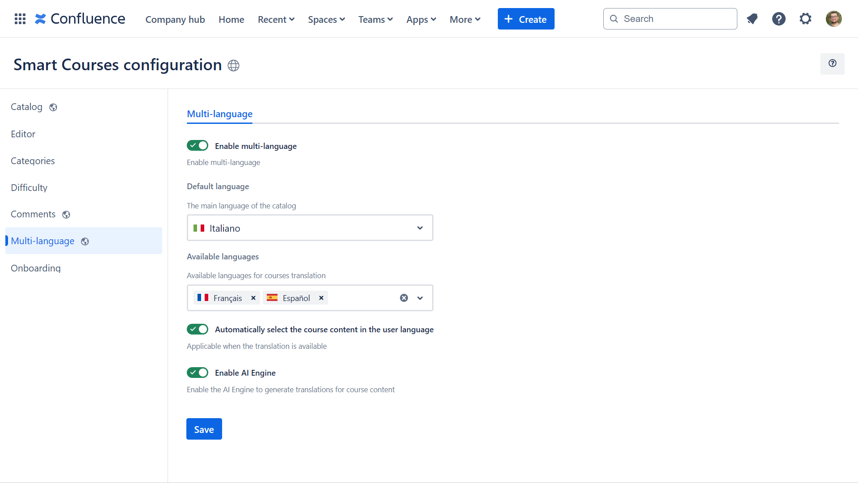Click the Search input field
858x483 pixels.
670,19
